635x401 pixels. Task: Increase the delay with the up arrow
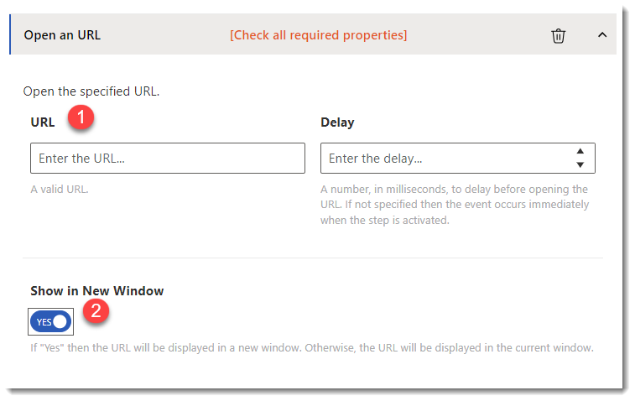(579, 152)
